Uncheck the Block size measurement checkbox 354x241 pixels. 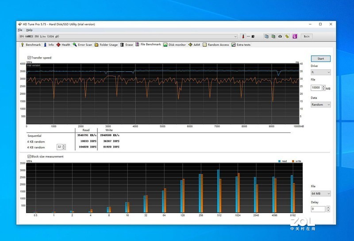coord(29,156)
